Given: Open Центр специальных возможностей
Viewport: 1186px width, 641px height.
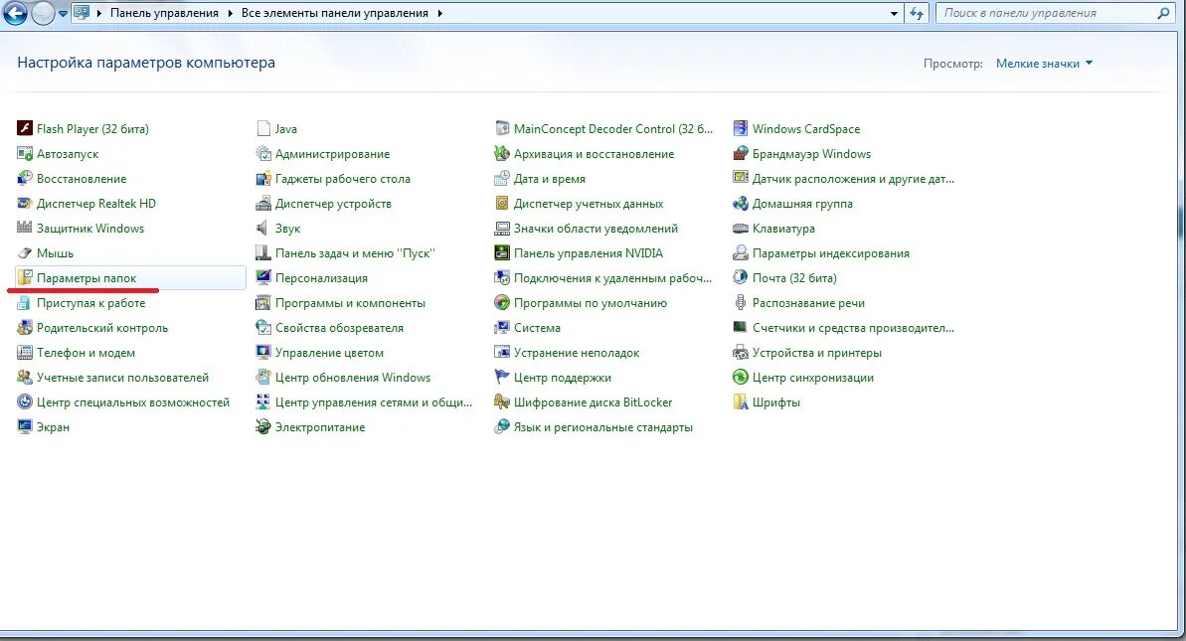Looking at the screenshot, I should (x=133, y=402).
